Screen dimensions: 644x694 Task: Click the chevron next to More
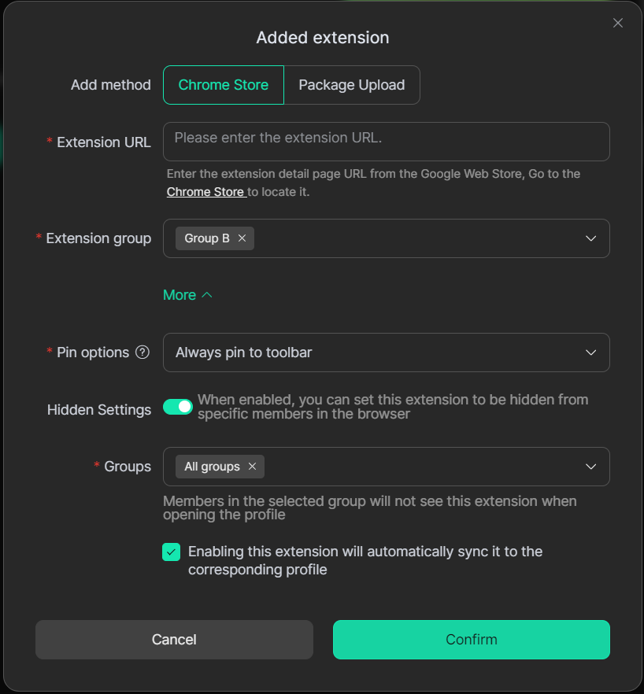pos(207,295)
